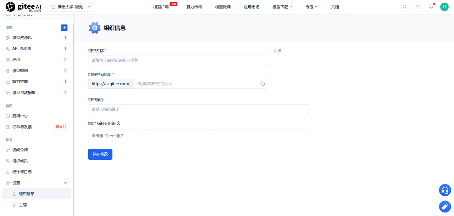Click the 费用中心 wallet icon
Screen dimensions: 454x216
point(8,116)
